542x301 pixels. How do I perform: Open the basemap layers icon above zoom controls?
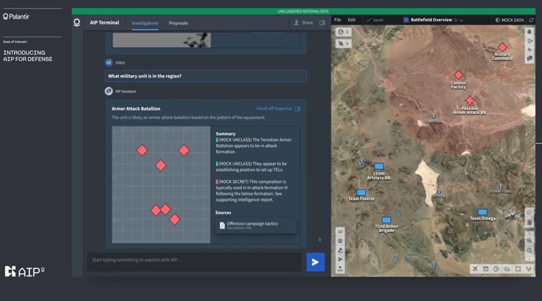(x=529, y=213)
